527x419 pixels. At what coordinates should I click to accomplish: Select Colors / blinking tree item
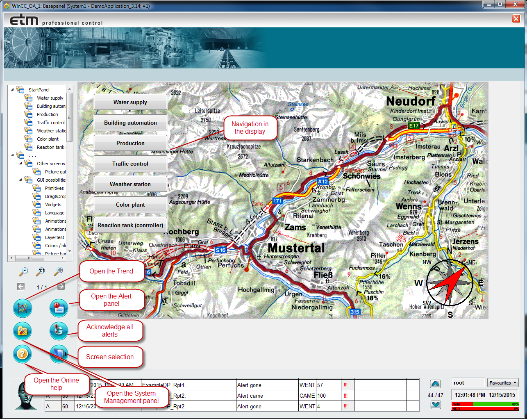55,246
